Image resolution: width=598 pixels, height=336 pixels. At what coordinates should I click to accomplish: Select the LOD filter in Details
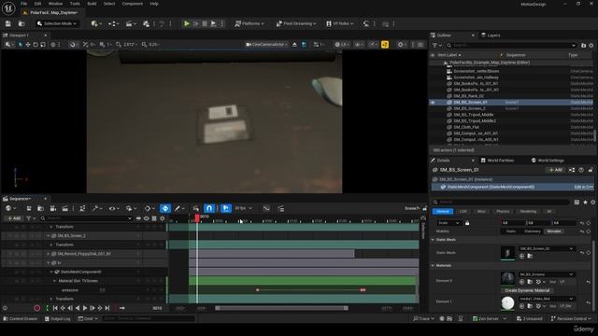463,212
